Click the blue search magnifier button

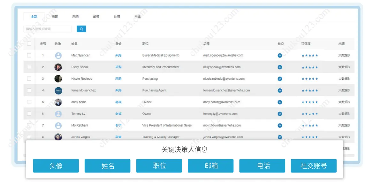pos(81,29)
